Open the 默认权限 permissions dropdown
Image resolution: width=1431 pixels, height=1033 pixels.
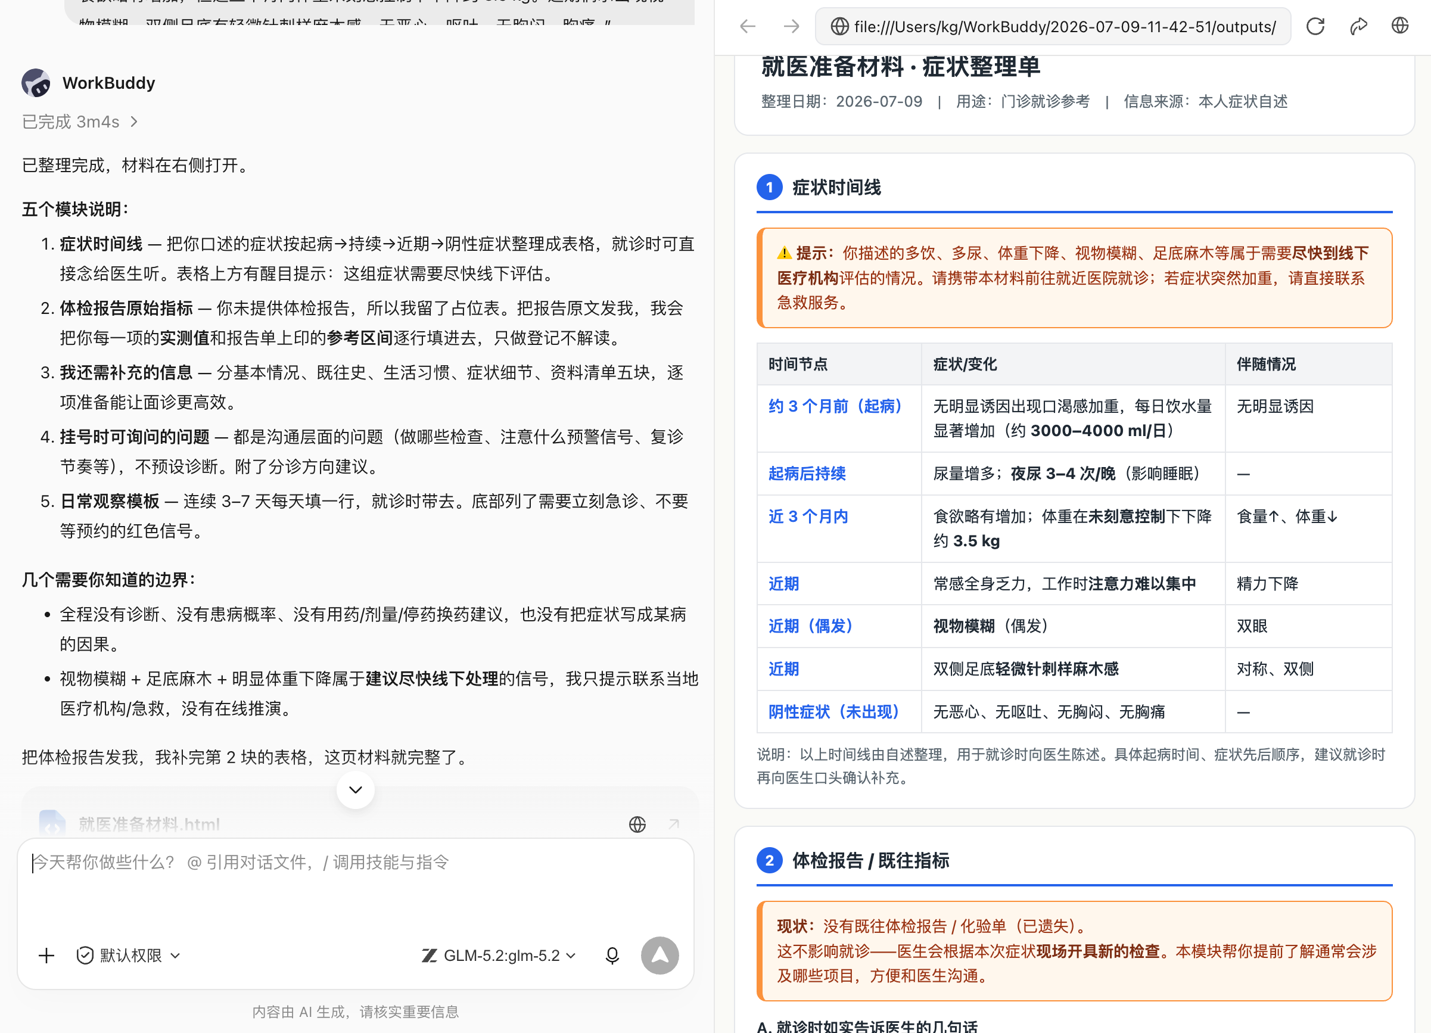(x=129, y=956)
